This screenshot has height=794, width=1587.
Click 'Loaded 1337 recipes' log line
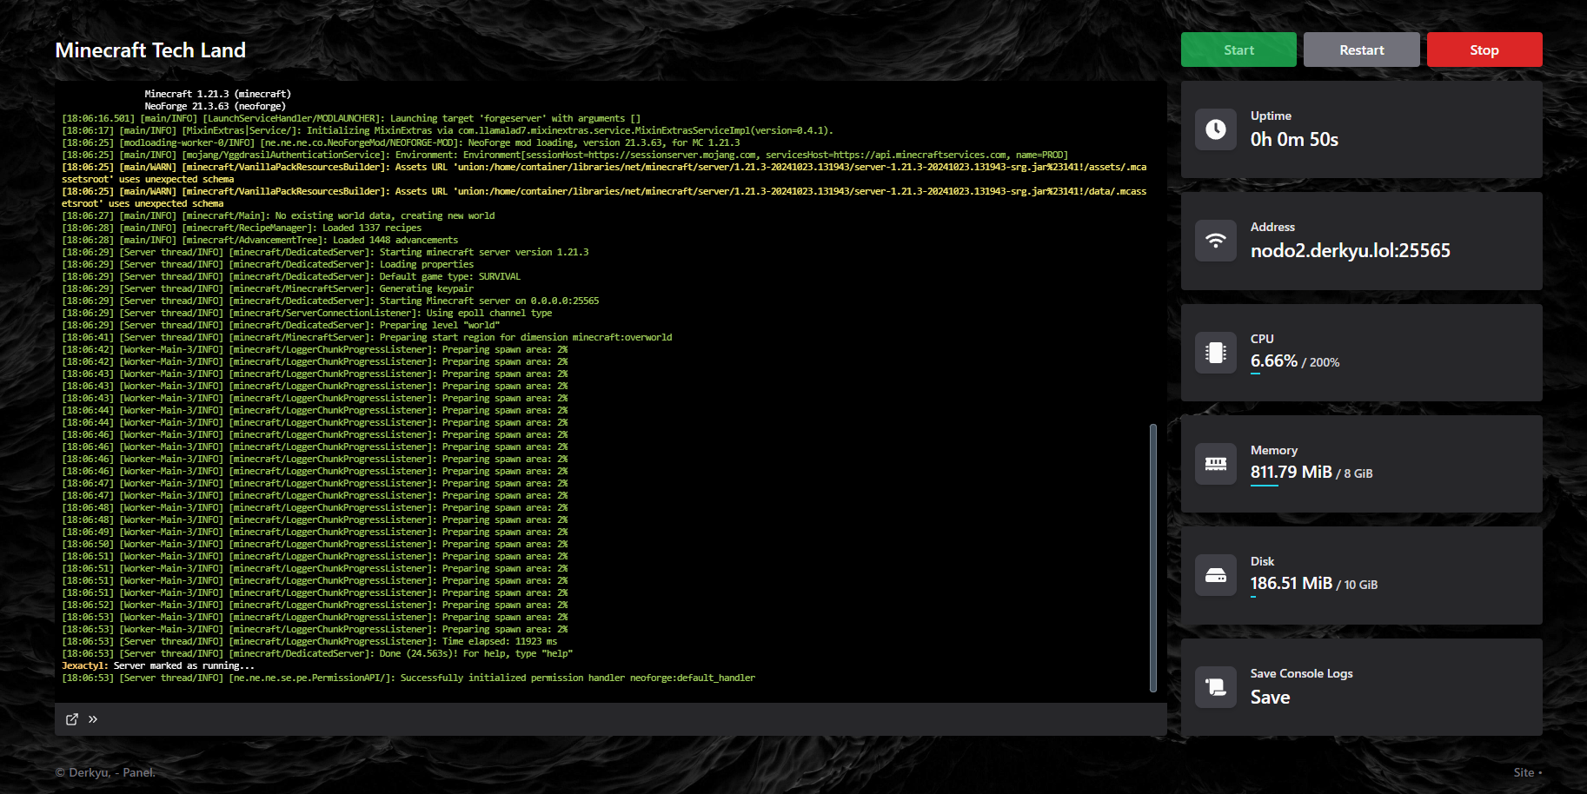(x=242, y=228)
